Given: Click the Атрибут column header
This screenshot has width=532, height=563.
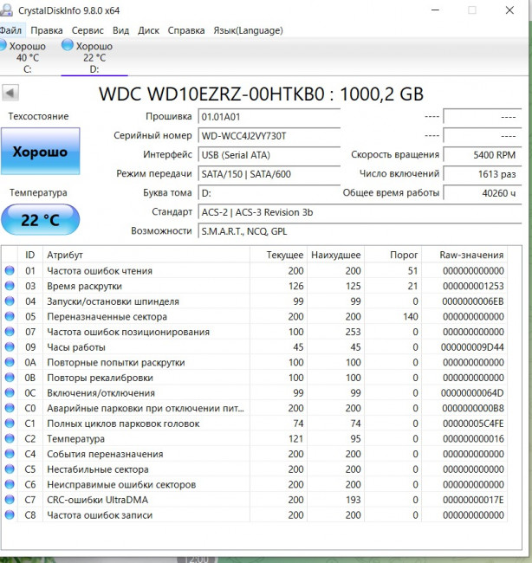Looking at the screenshot, I should pos(146,255).
